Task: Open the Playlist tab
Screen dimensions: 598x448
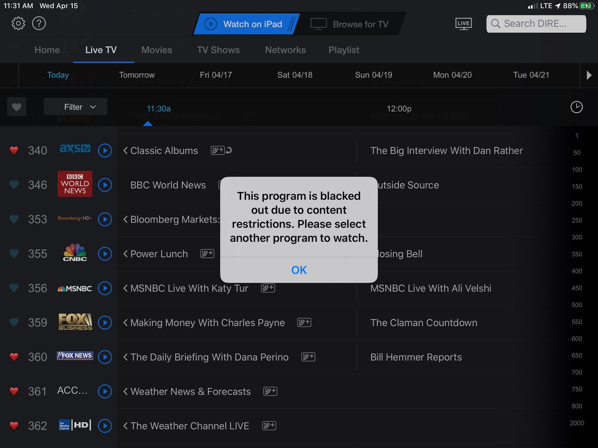Action: pyautogui.click(x=344, y=50)
